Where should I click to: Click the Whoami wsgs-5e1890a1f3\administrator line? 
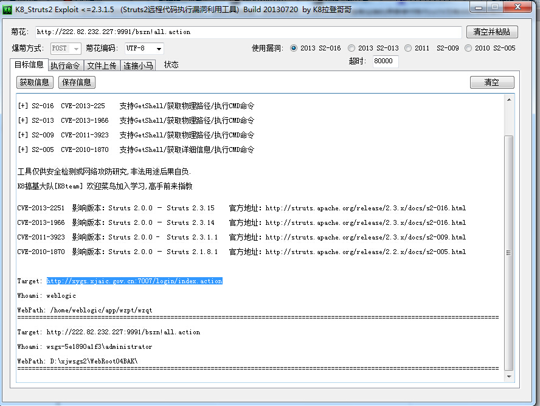click(85, 346)
